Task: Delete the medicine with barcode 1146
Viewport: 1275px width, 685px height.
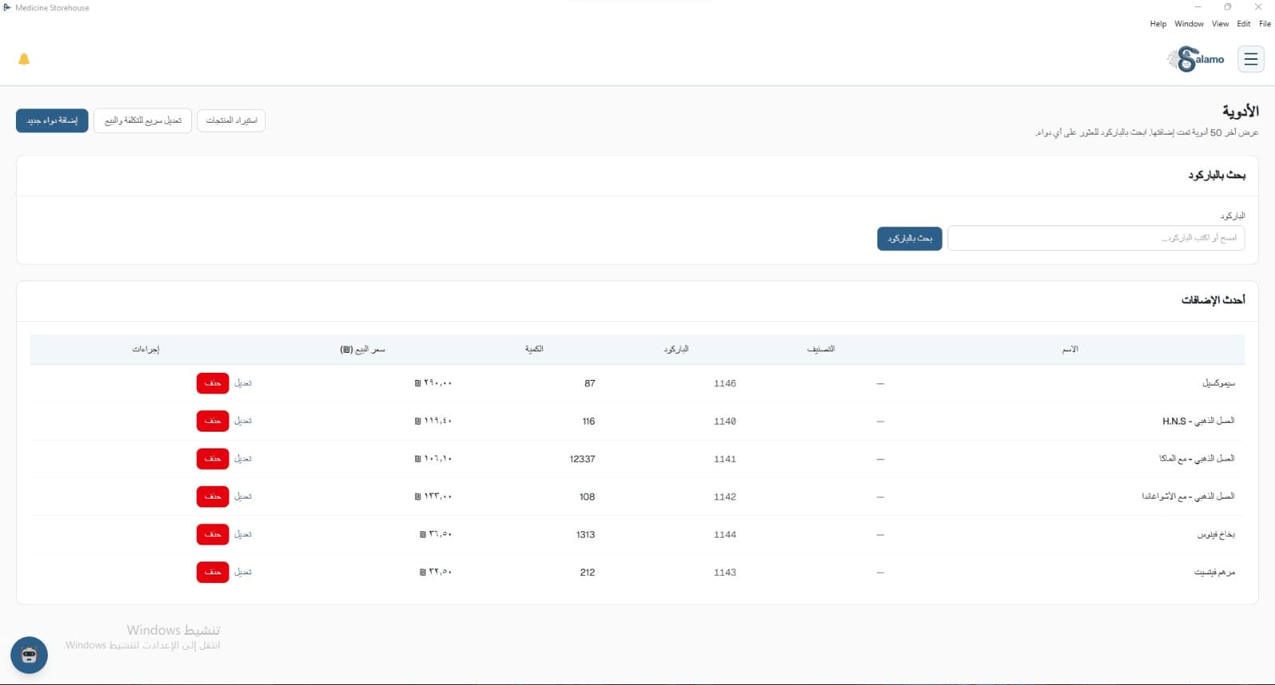Action: pyautogui.click(x=213, y=383)
